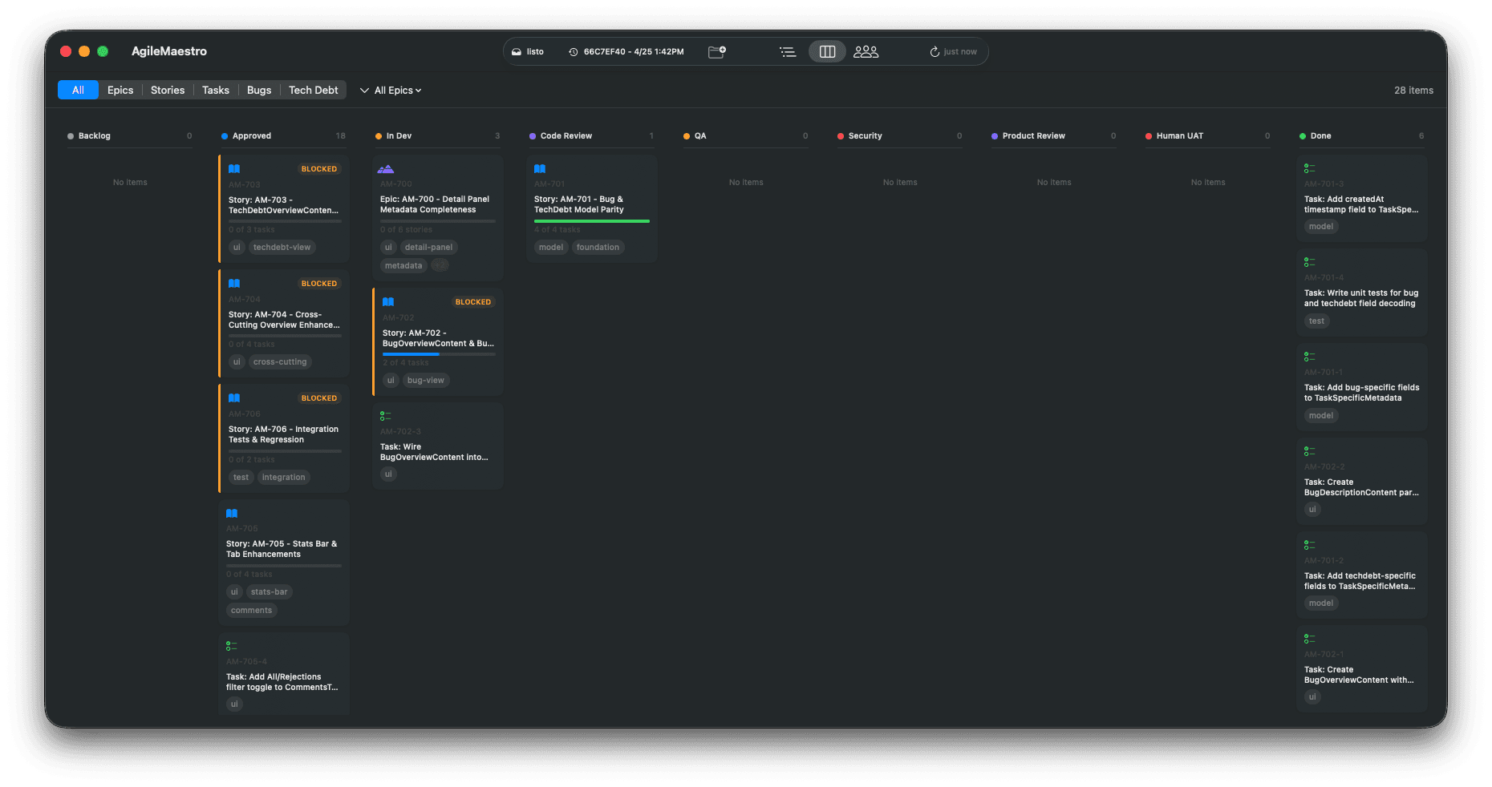
Task: Click the 'techdebt-view' tag on AM-703
Action: pyautogui.click(x=282, y=248)
